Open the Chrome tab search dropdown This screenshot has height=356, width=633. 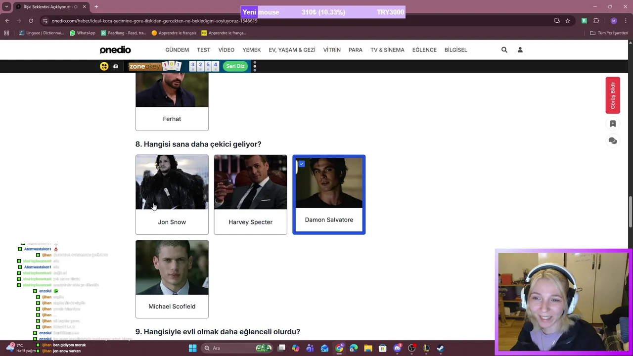coord(6,7)
